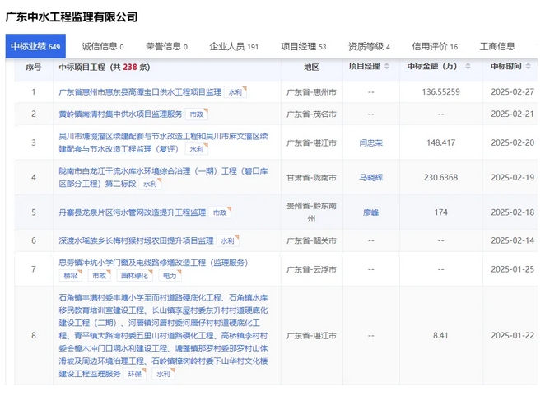The image size is (545, 401).
Task: Select region cell 广东省-韶关市
Action: pos(311,240)
